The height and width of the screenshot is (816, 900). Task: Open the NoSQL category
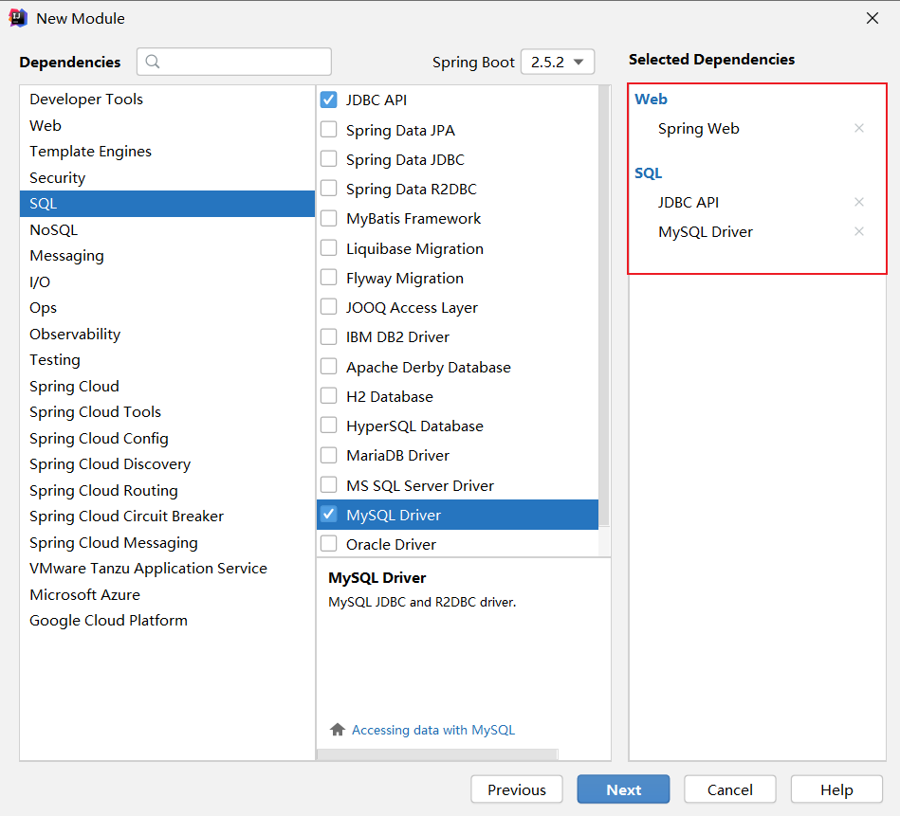click(167, 230)
